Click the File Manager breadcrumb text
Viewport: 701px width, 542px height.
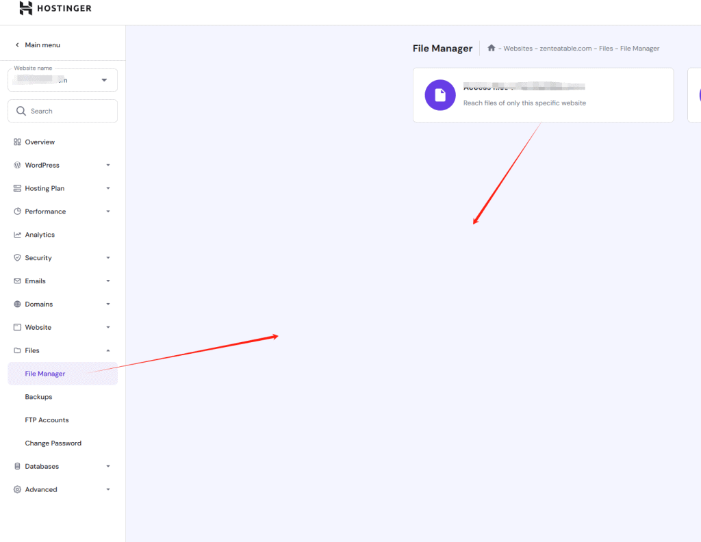pyautogui.click(x=640, y=49)
